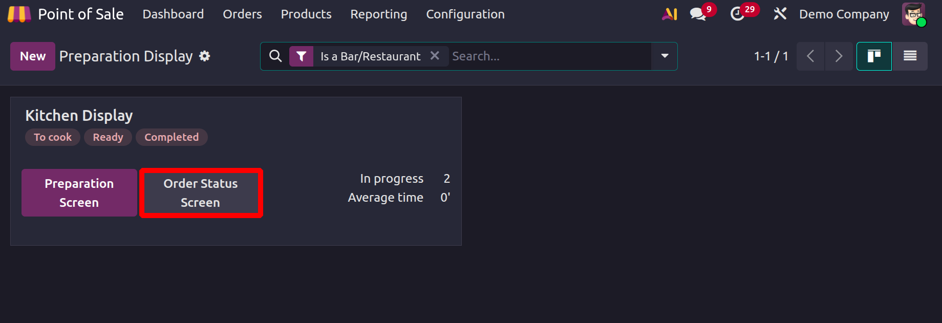Image resolution: width=942 pixels, height=323 pixels.
Task: Open the activities clock icon
Action: tap(737, 14)
